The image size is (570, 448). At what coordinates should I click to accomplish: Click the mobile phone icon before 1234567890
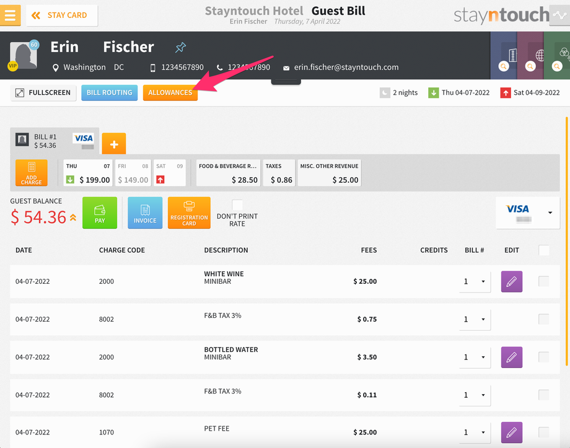tap(153, 68)
